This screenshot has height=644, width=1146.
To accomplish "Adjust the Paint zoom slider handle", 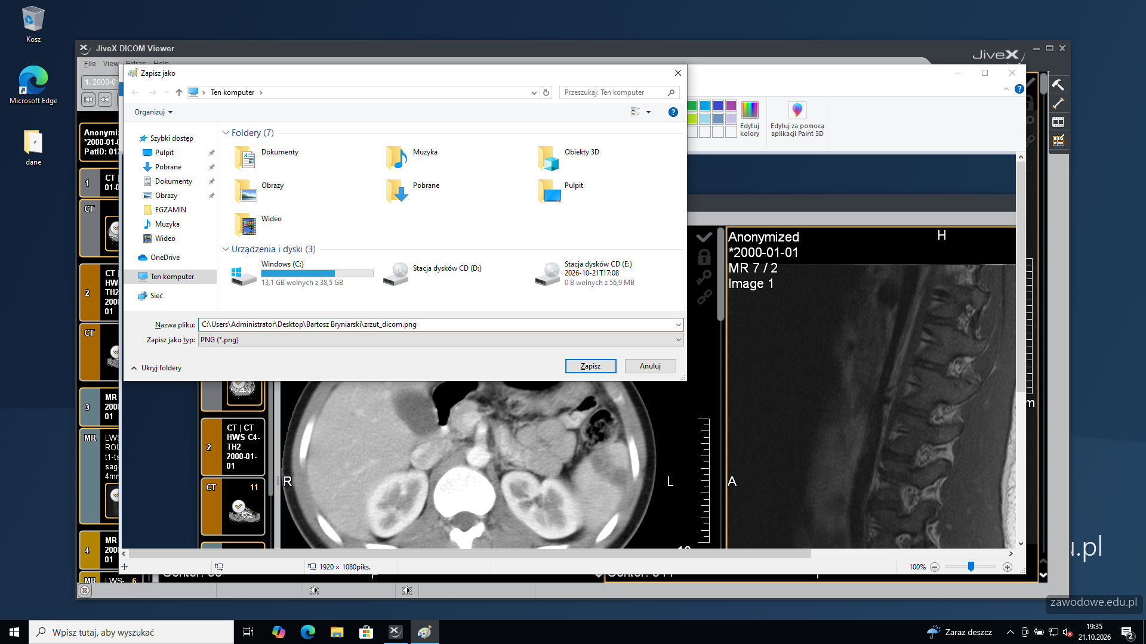I will [x=971, y=566].
